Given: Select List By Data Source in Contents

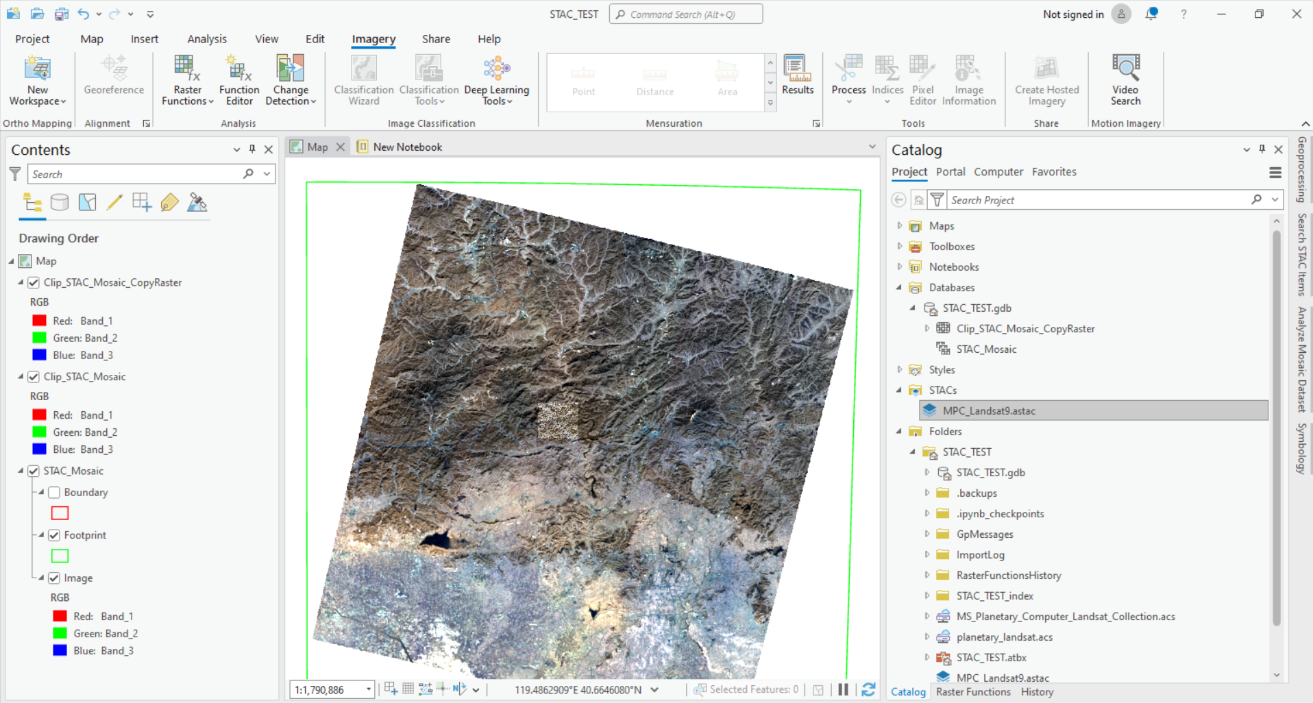Looking at the screenshot, I should [x=60, y=202].
